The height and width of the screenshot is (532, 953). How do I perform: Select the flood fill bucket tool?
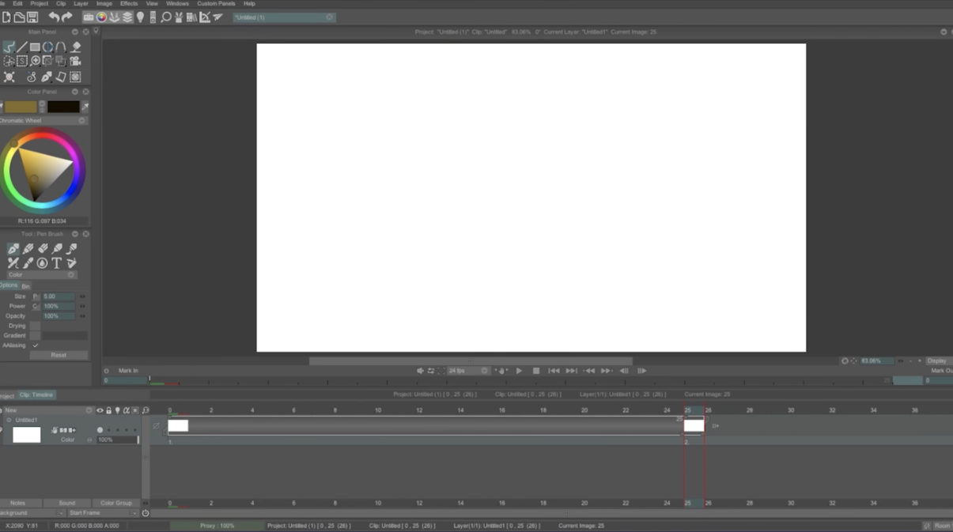[76, 47]
